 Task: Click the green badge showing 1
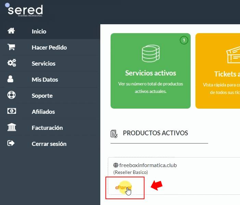(x=184, y=40)
